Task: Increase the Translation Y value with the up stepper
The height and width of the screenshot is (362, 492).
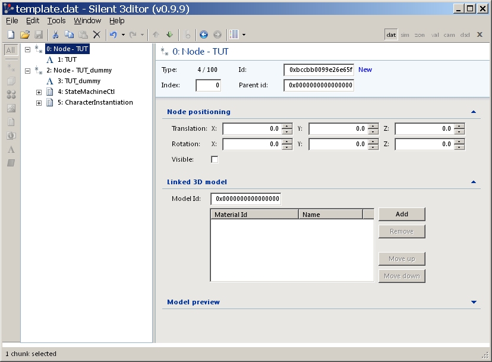Action: pos(373,126)
